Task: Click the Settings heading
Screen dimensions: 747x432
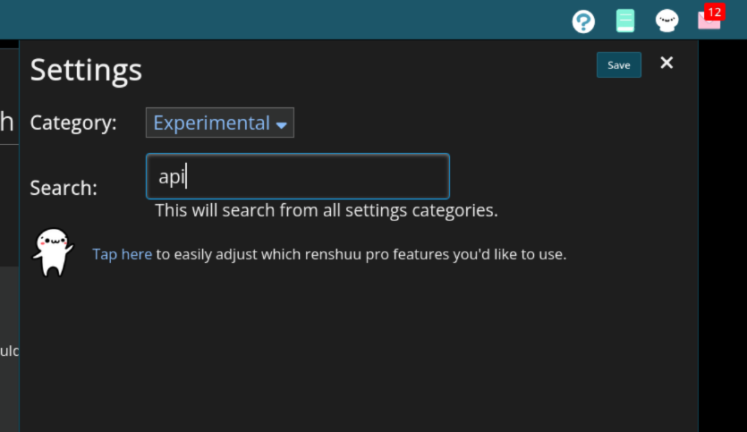Action: (86, 70)
